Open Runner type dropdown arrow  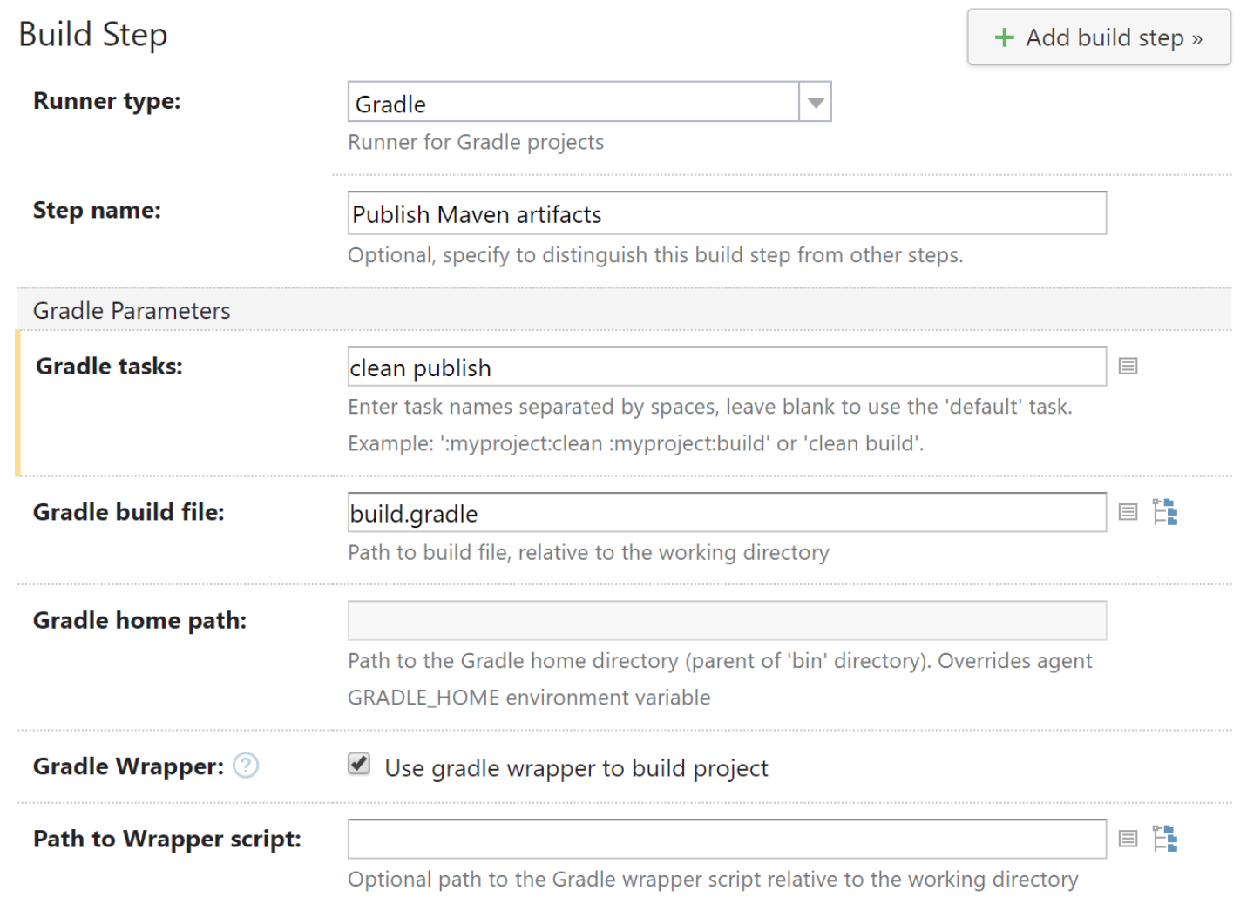815,103
